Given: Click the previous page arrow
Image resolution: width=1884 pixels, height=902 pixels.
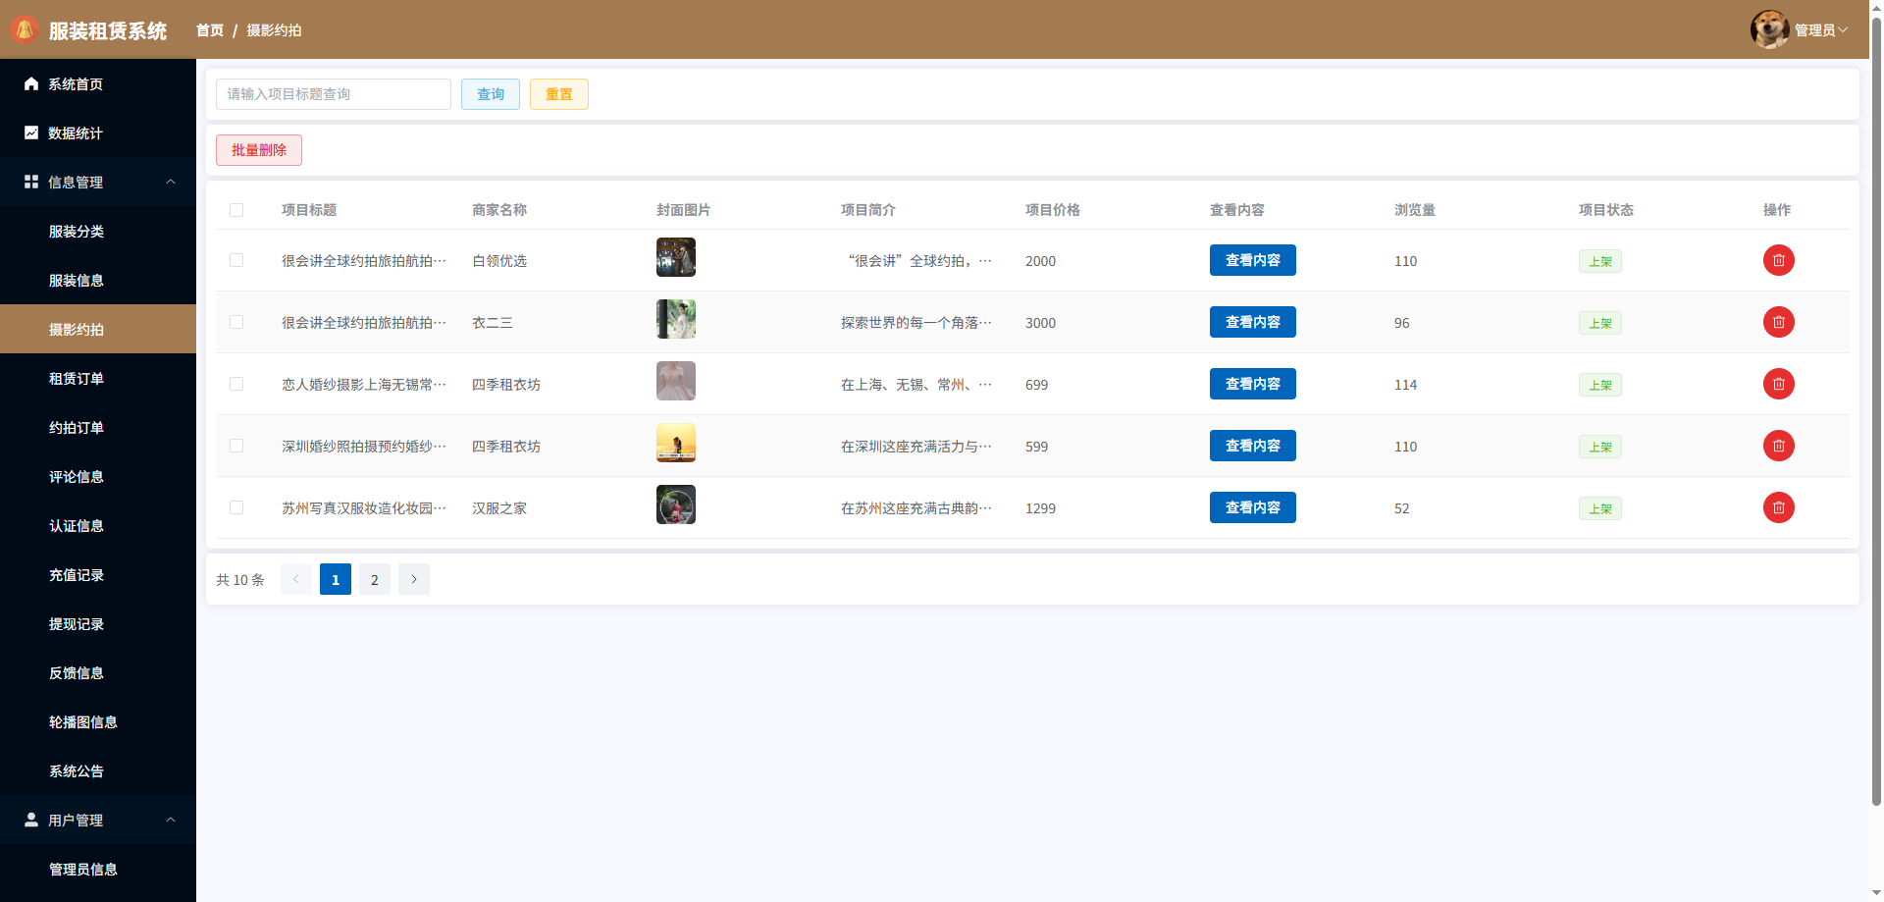Looking at the screenshot, I should click(x=296, y=579).
